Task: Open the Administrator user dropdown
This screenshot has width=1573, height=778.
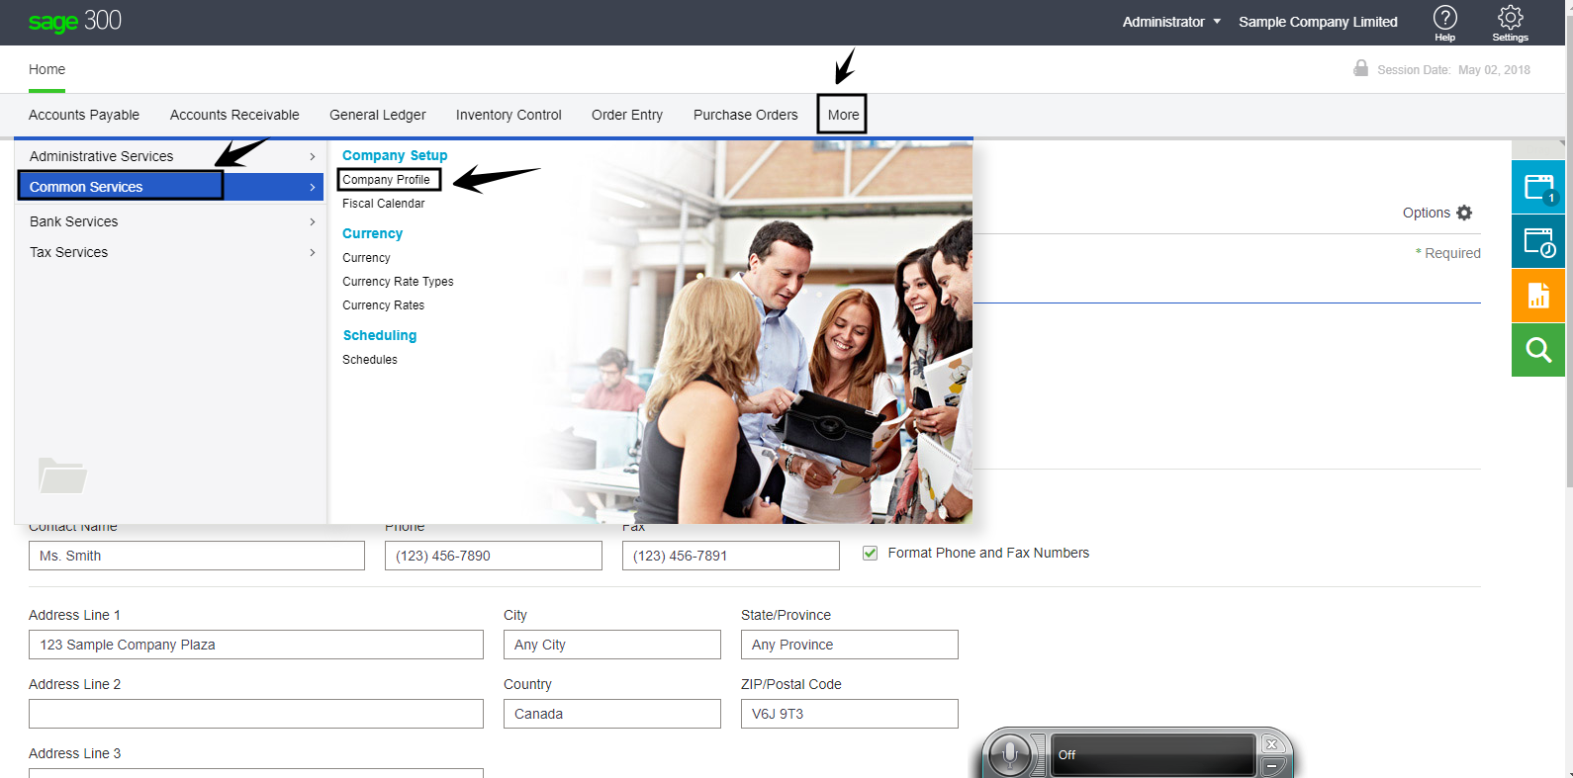Action: 1171,22
